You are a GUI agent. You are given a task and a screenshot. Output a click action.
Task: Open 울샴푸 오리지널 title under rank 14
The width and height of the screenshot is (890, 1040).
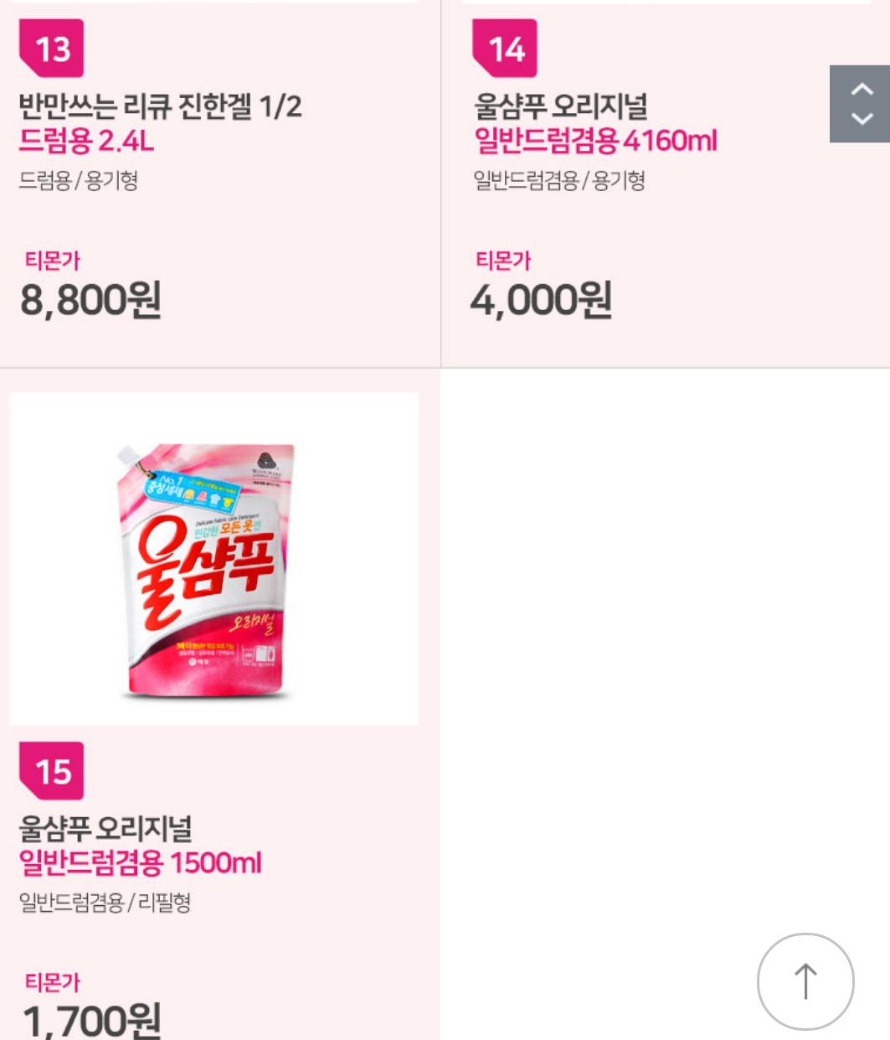tap(560, 106)
